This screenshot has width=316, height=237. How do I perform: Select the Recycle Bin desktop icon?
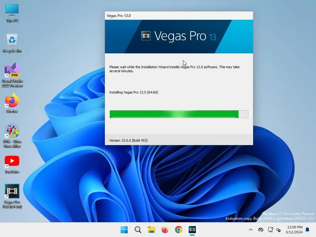coord(12,43)
